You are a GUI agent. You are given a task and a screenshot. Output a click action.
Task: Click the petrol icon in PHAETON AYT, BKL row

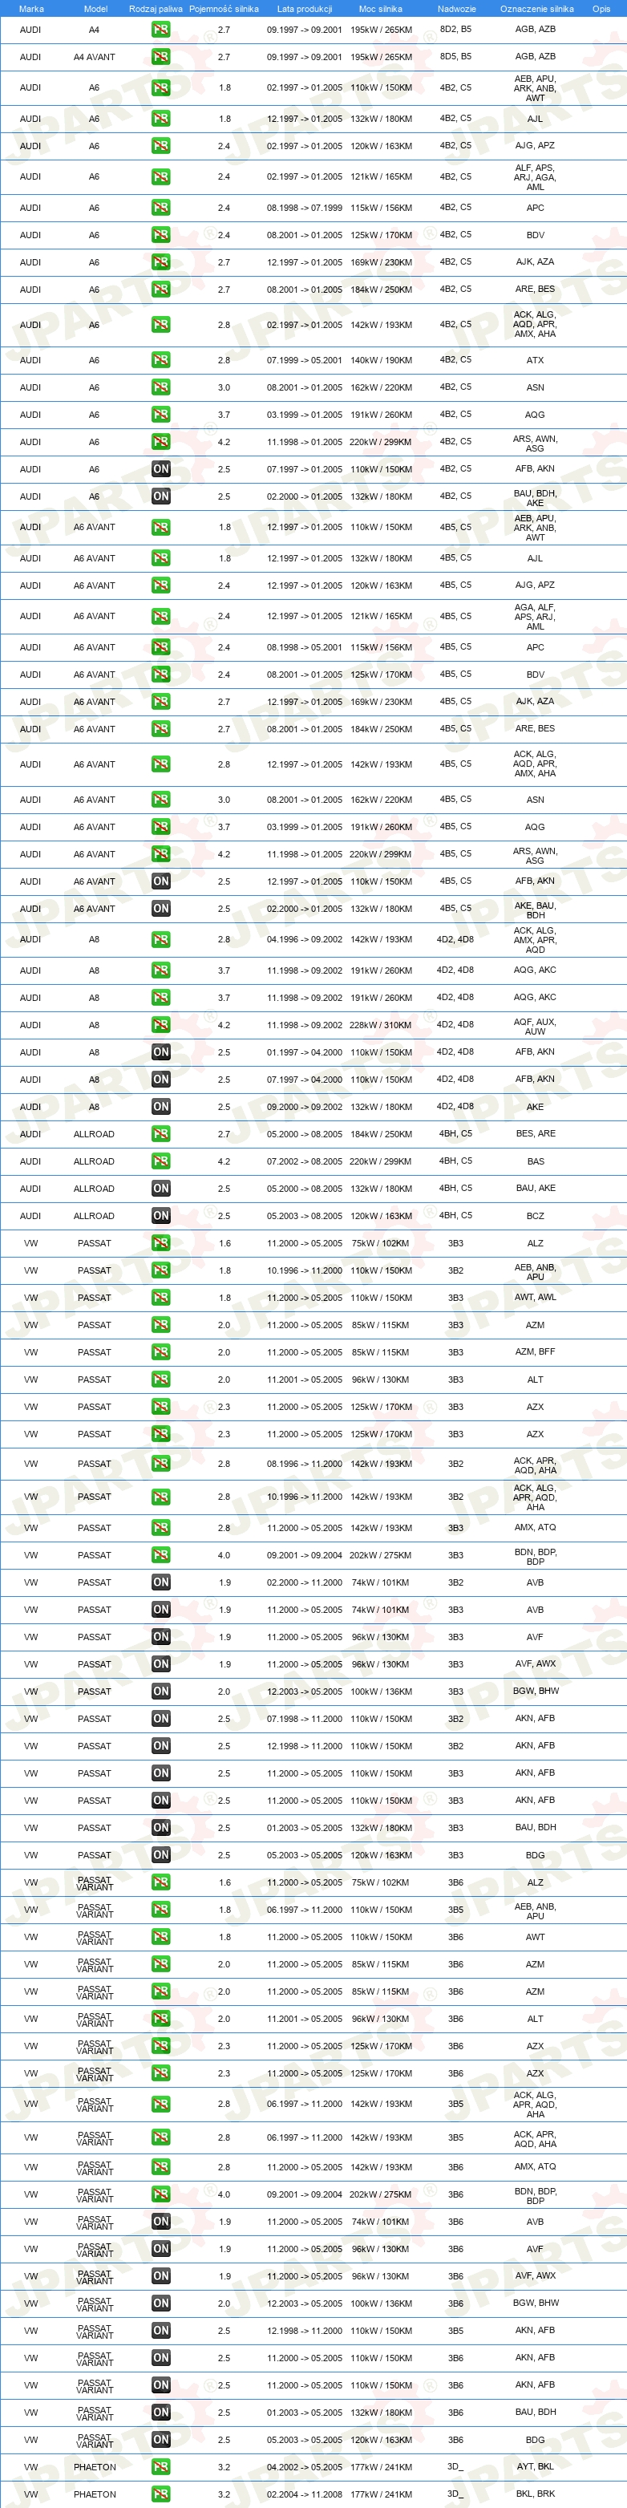click(x=160, y=2468)
